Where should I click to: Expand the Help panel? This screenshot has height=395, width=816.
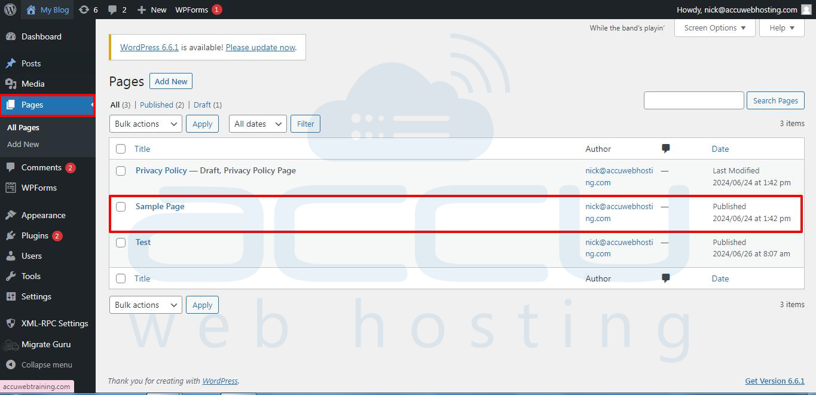tap(782, 27)
